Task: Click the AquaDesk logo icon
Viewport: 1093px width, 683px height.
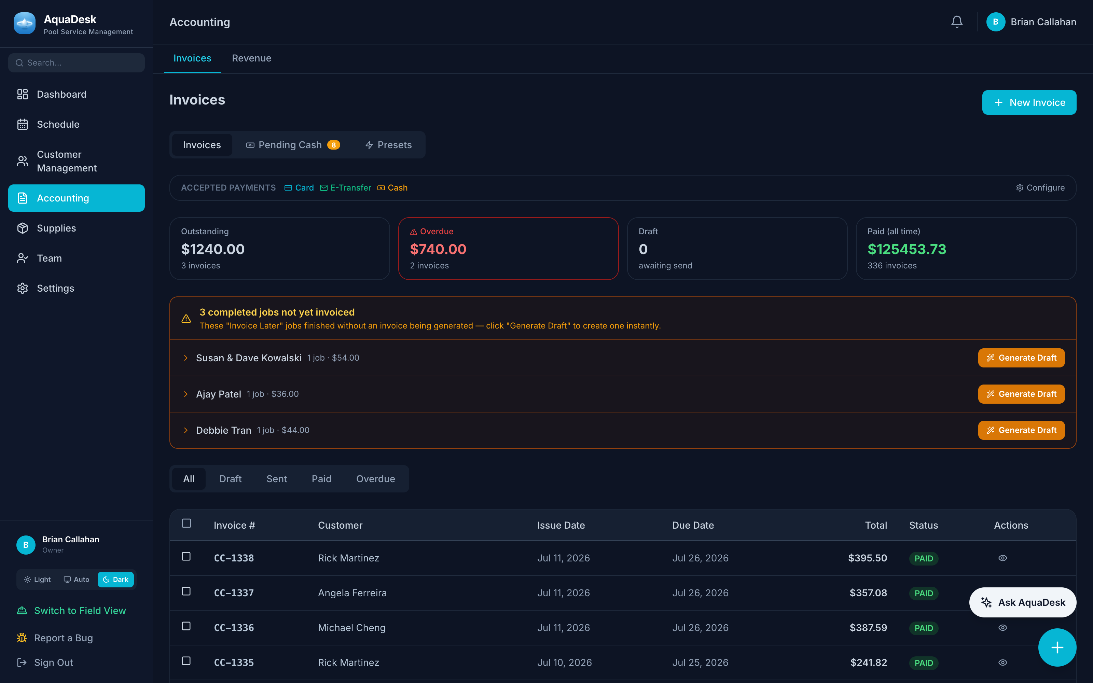Action: coord(24,23)
